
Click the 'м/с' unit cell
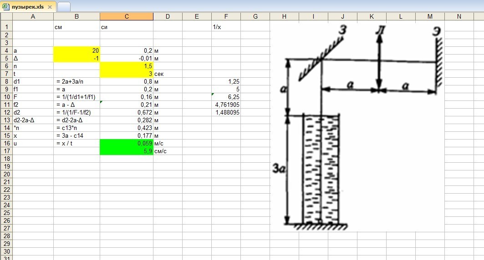[x=168, y=143]
